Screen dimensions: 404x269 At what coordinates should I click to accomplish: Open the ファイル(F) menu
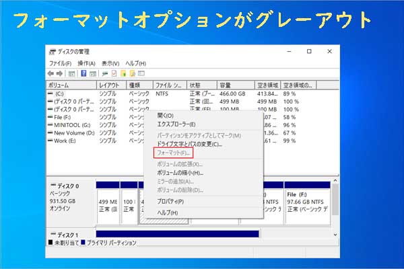(x=61, y=63)
